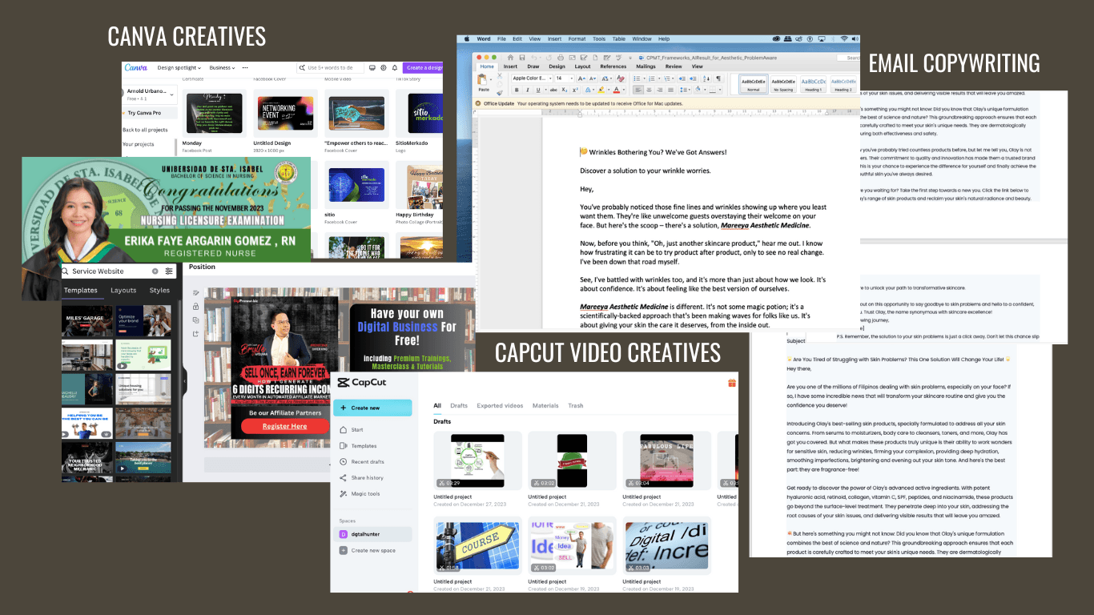This screenshot has width=1094, height=615.
Task: Cut selection with the scissors icon in Word
Action: click(x=499, y=74)
